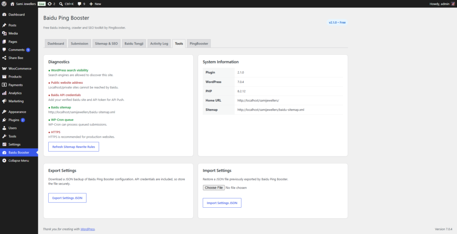
Task: Open the WooCommerce menu label
Action: point(20,69)
